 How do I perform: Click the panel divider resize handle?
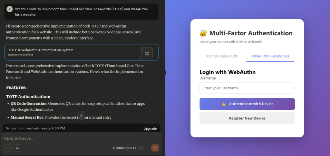click(x=165, y=73)
